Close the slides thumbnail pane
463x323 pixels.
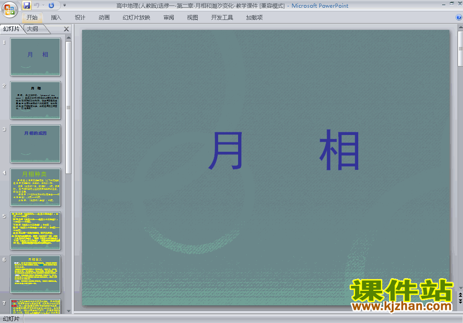tap(67, 29)
